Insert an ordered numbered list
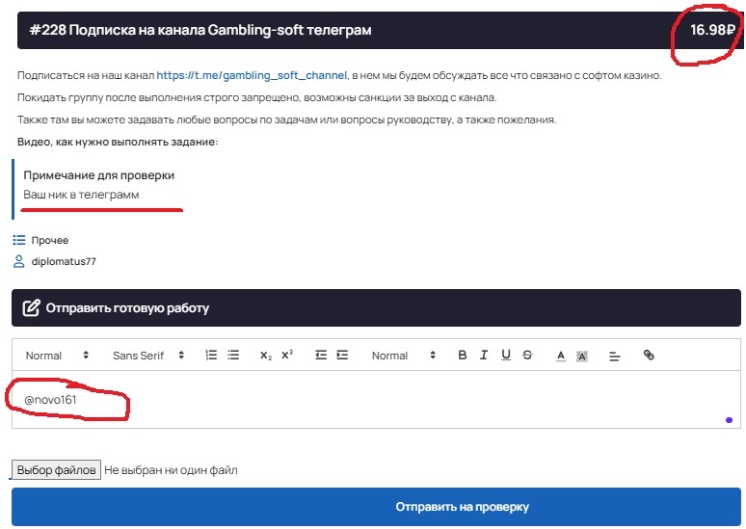This screenshot has width=746, height=529. [x=211, y=355]
